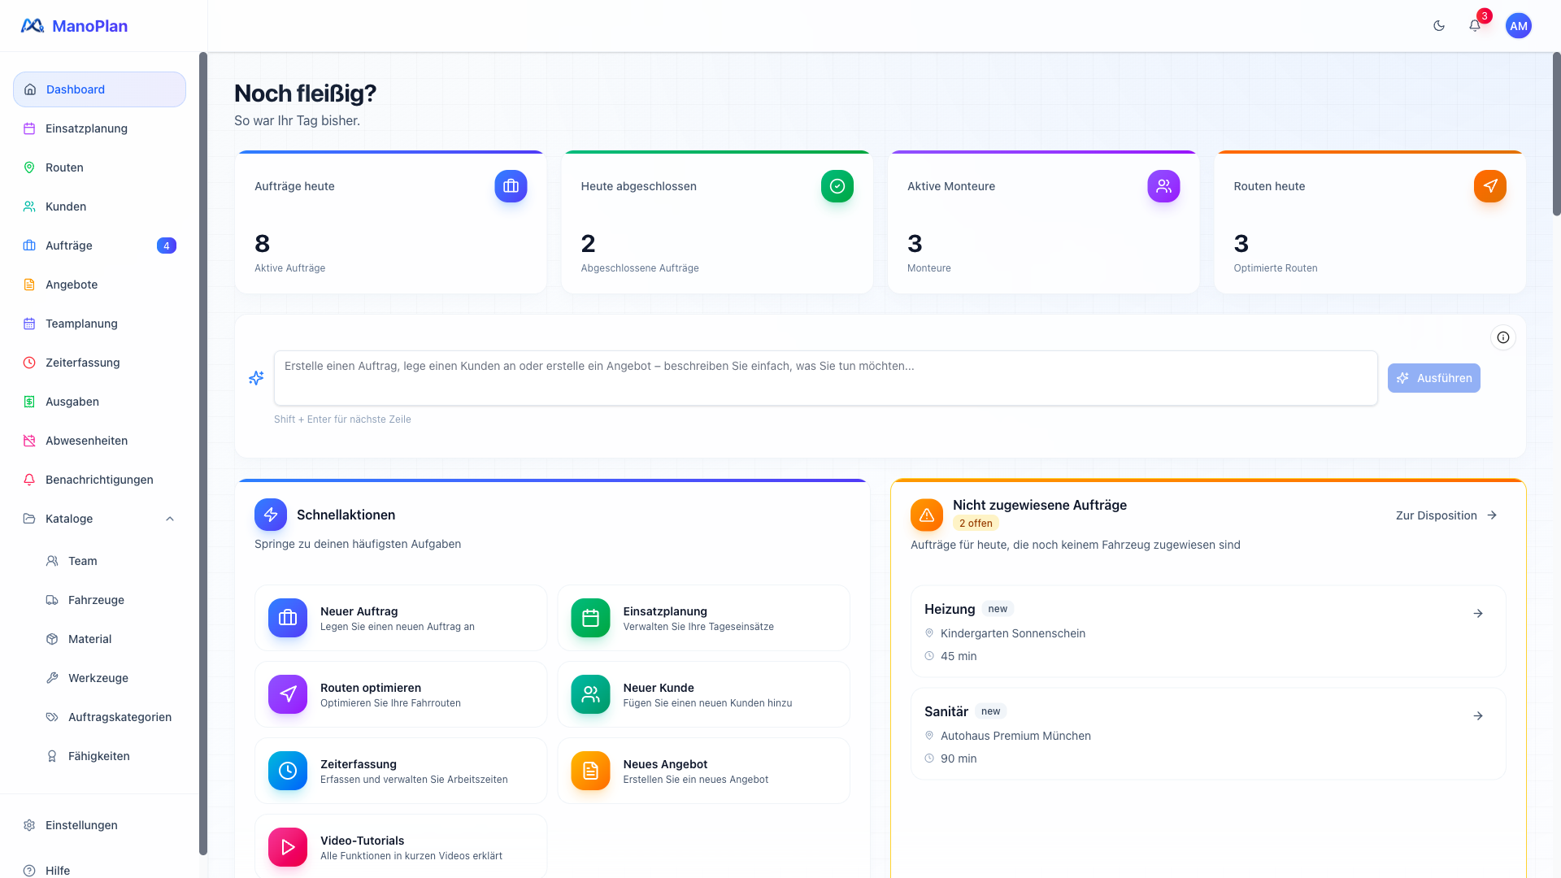Viewport: 1561px width, 878px height.
Task: Open the Heizung order arrow
Action: tap(1477, 614)
